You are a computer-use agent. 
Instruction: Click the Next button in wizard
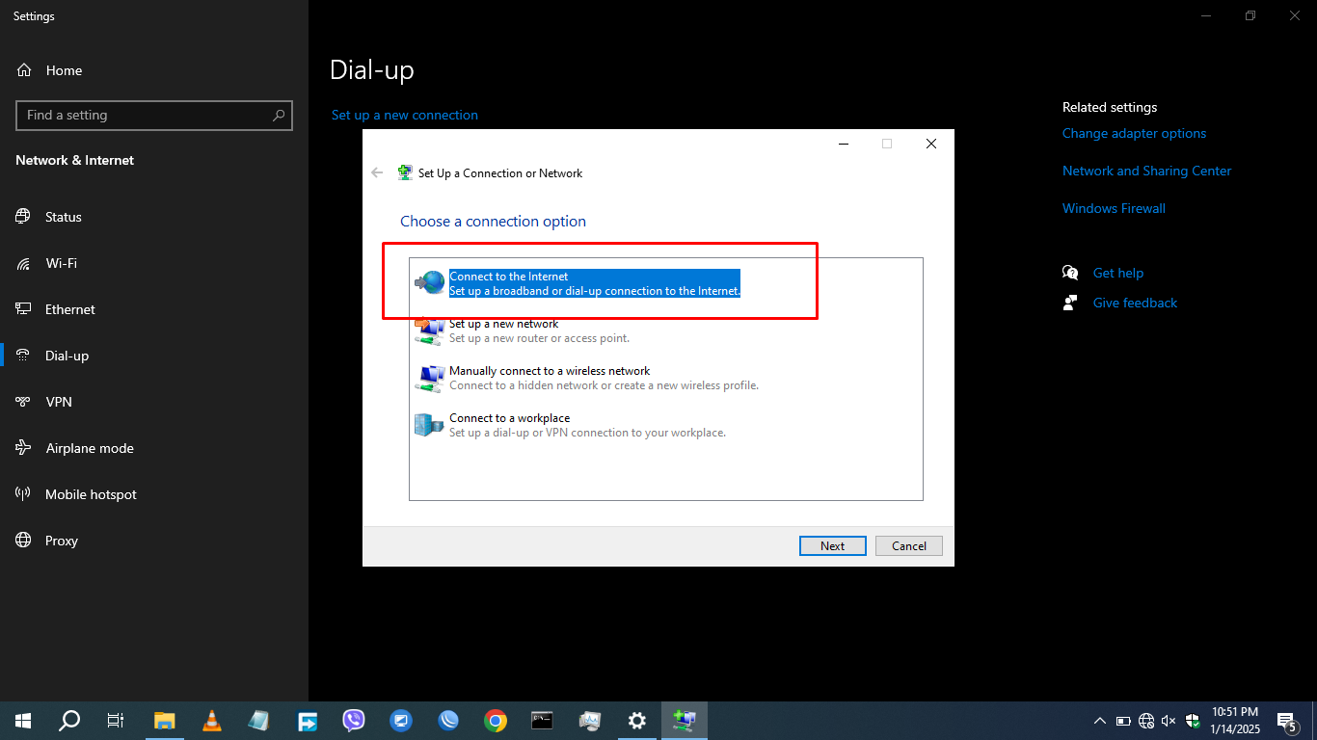[833, 545]
